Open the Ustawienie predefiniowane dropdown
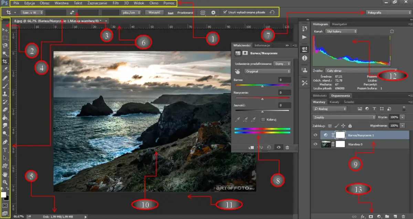This screenshot has height=219, width=413. (x=282, y=64)
